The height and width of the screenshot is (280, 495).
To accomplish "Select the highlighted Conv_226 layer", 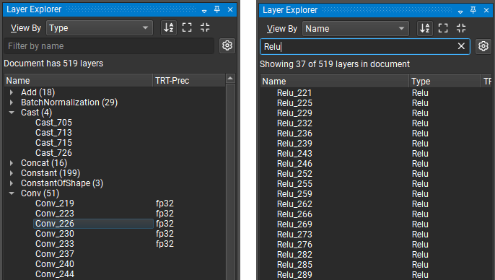I will 93,224.
